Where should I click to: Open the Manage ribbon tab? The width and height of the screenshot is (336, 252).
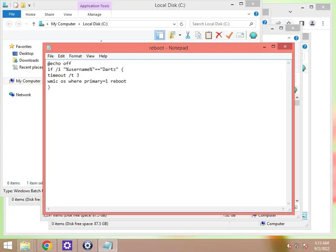[x=94, y=14]
